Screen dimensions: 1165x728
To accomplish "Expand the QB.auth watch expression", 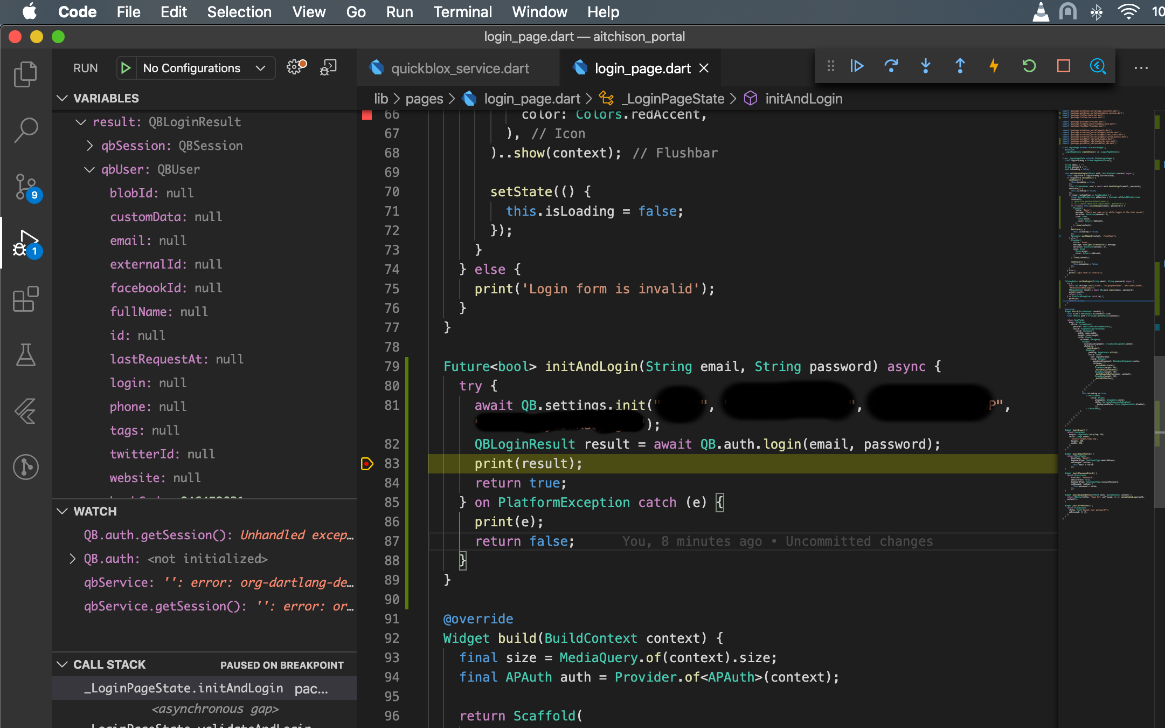I will click(x=74, y=559).
